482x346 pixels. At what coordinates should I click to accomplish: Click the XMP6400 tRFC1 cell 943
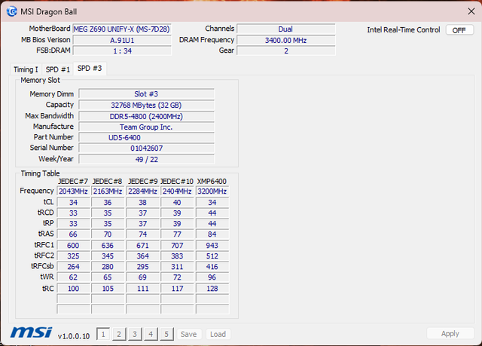[212, 246]
